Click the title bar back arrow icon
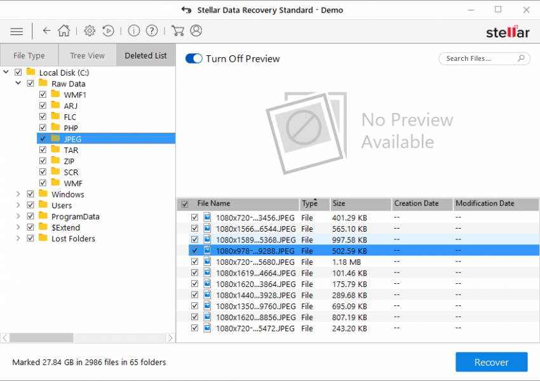The width and height of the screenshot is (540, 381). [186, 10]
